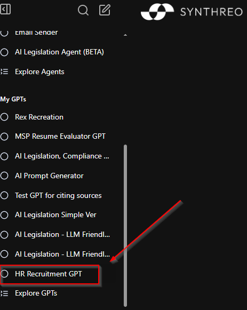Screen dimensions: 247x310
Task: Open Rex Recreation GPT
Action: [x=39, y=117]
